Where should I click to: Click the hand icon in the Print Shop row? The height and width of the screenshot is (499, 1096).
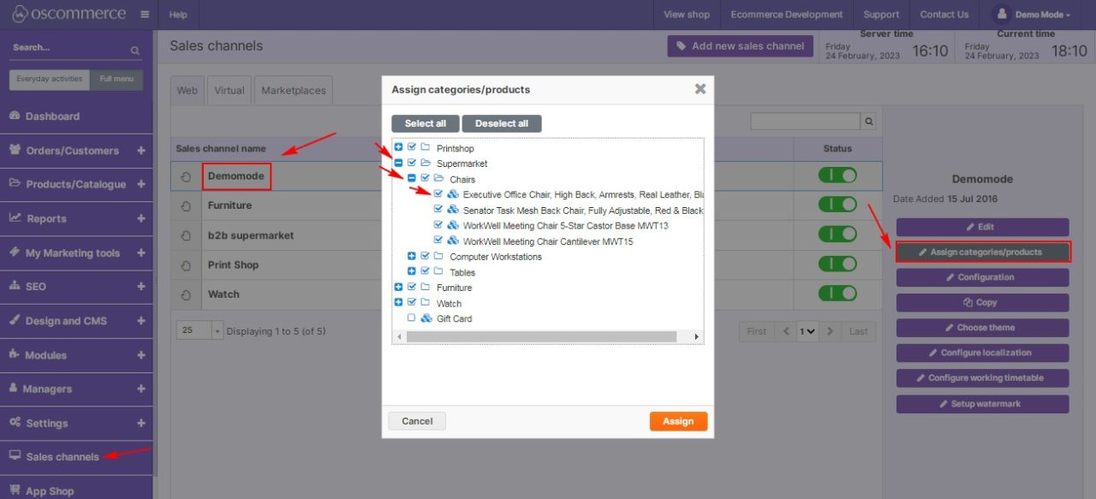pyautogui.click(x=187, y=265)
